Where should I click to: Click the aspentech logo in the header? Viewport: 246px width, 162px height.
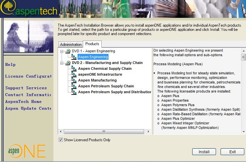29,8
